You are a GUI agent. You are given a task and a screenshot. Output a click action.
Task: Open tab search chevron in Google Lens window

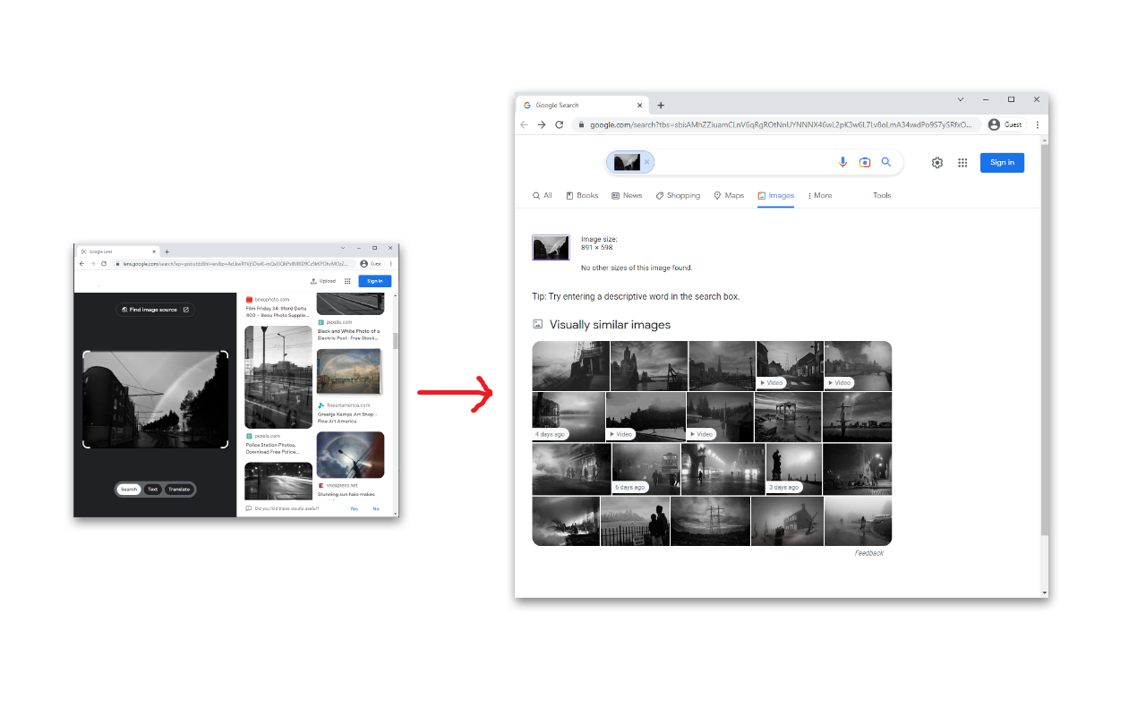point(343,247)
